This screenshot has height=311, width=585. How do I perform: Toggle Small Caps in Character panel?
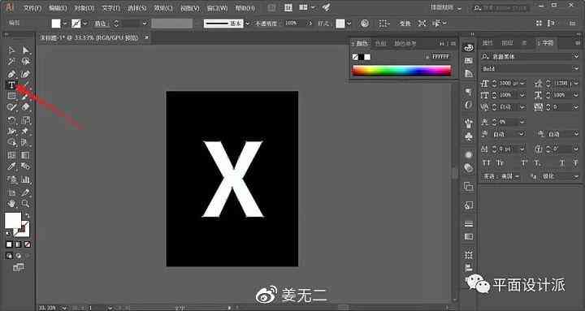(x=500, y=163)
